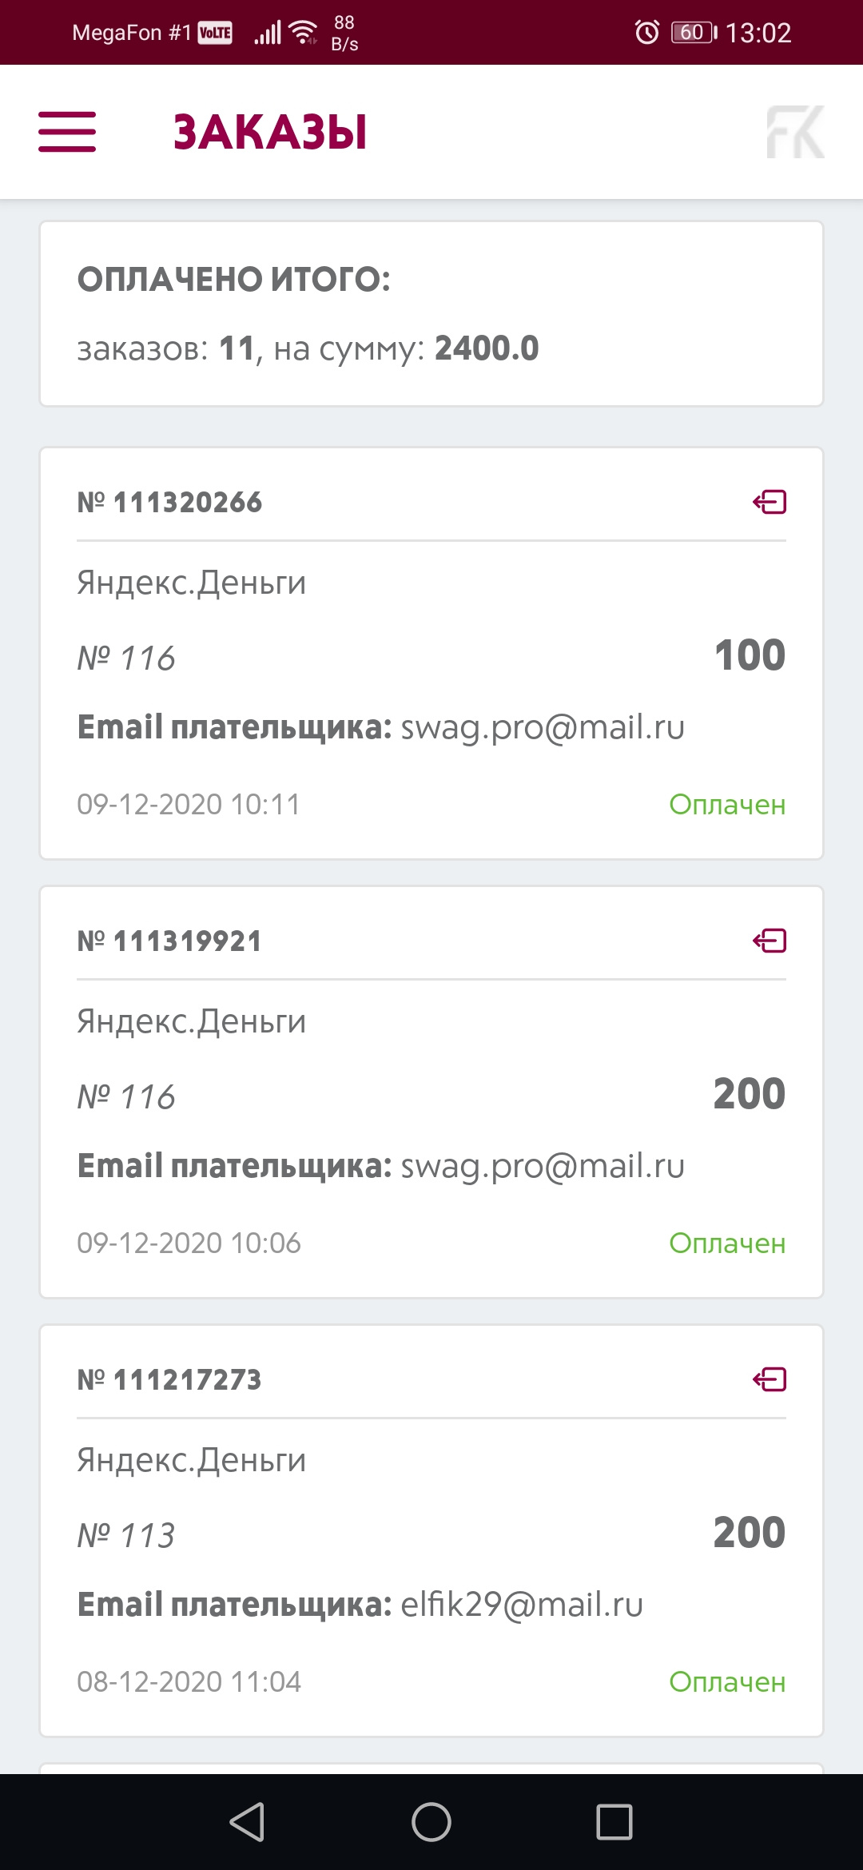Tap the alarm icon in status bar
Screen dimensions: 863x1870
646,32
